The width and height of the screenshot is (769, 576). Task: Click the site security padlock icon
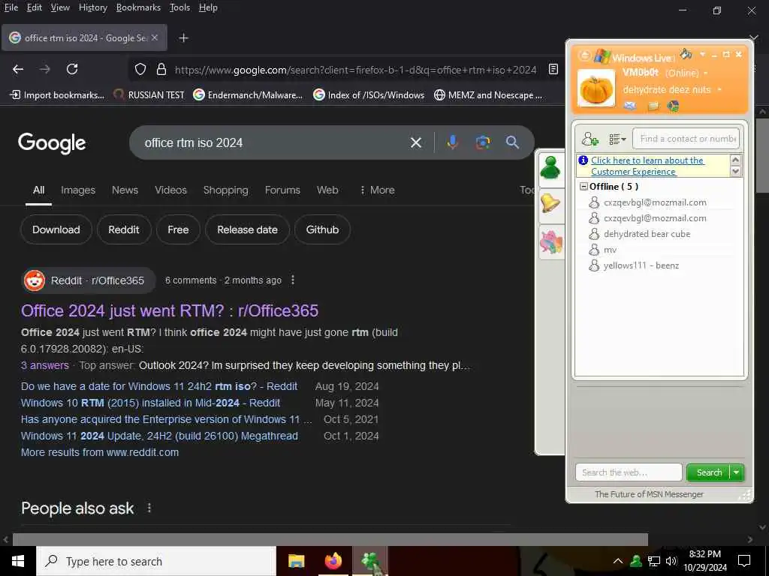point(161,70)
